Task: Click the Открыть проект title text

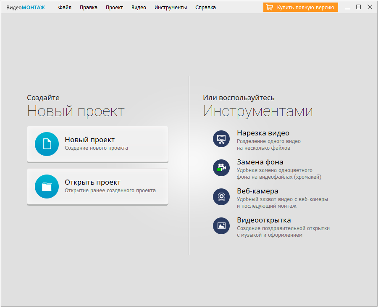Action: pos(92,182)
